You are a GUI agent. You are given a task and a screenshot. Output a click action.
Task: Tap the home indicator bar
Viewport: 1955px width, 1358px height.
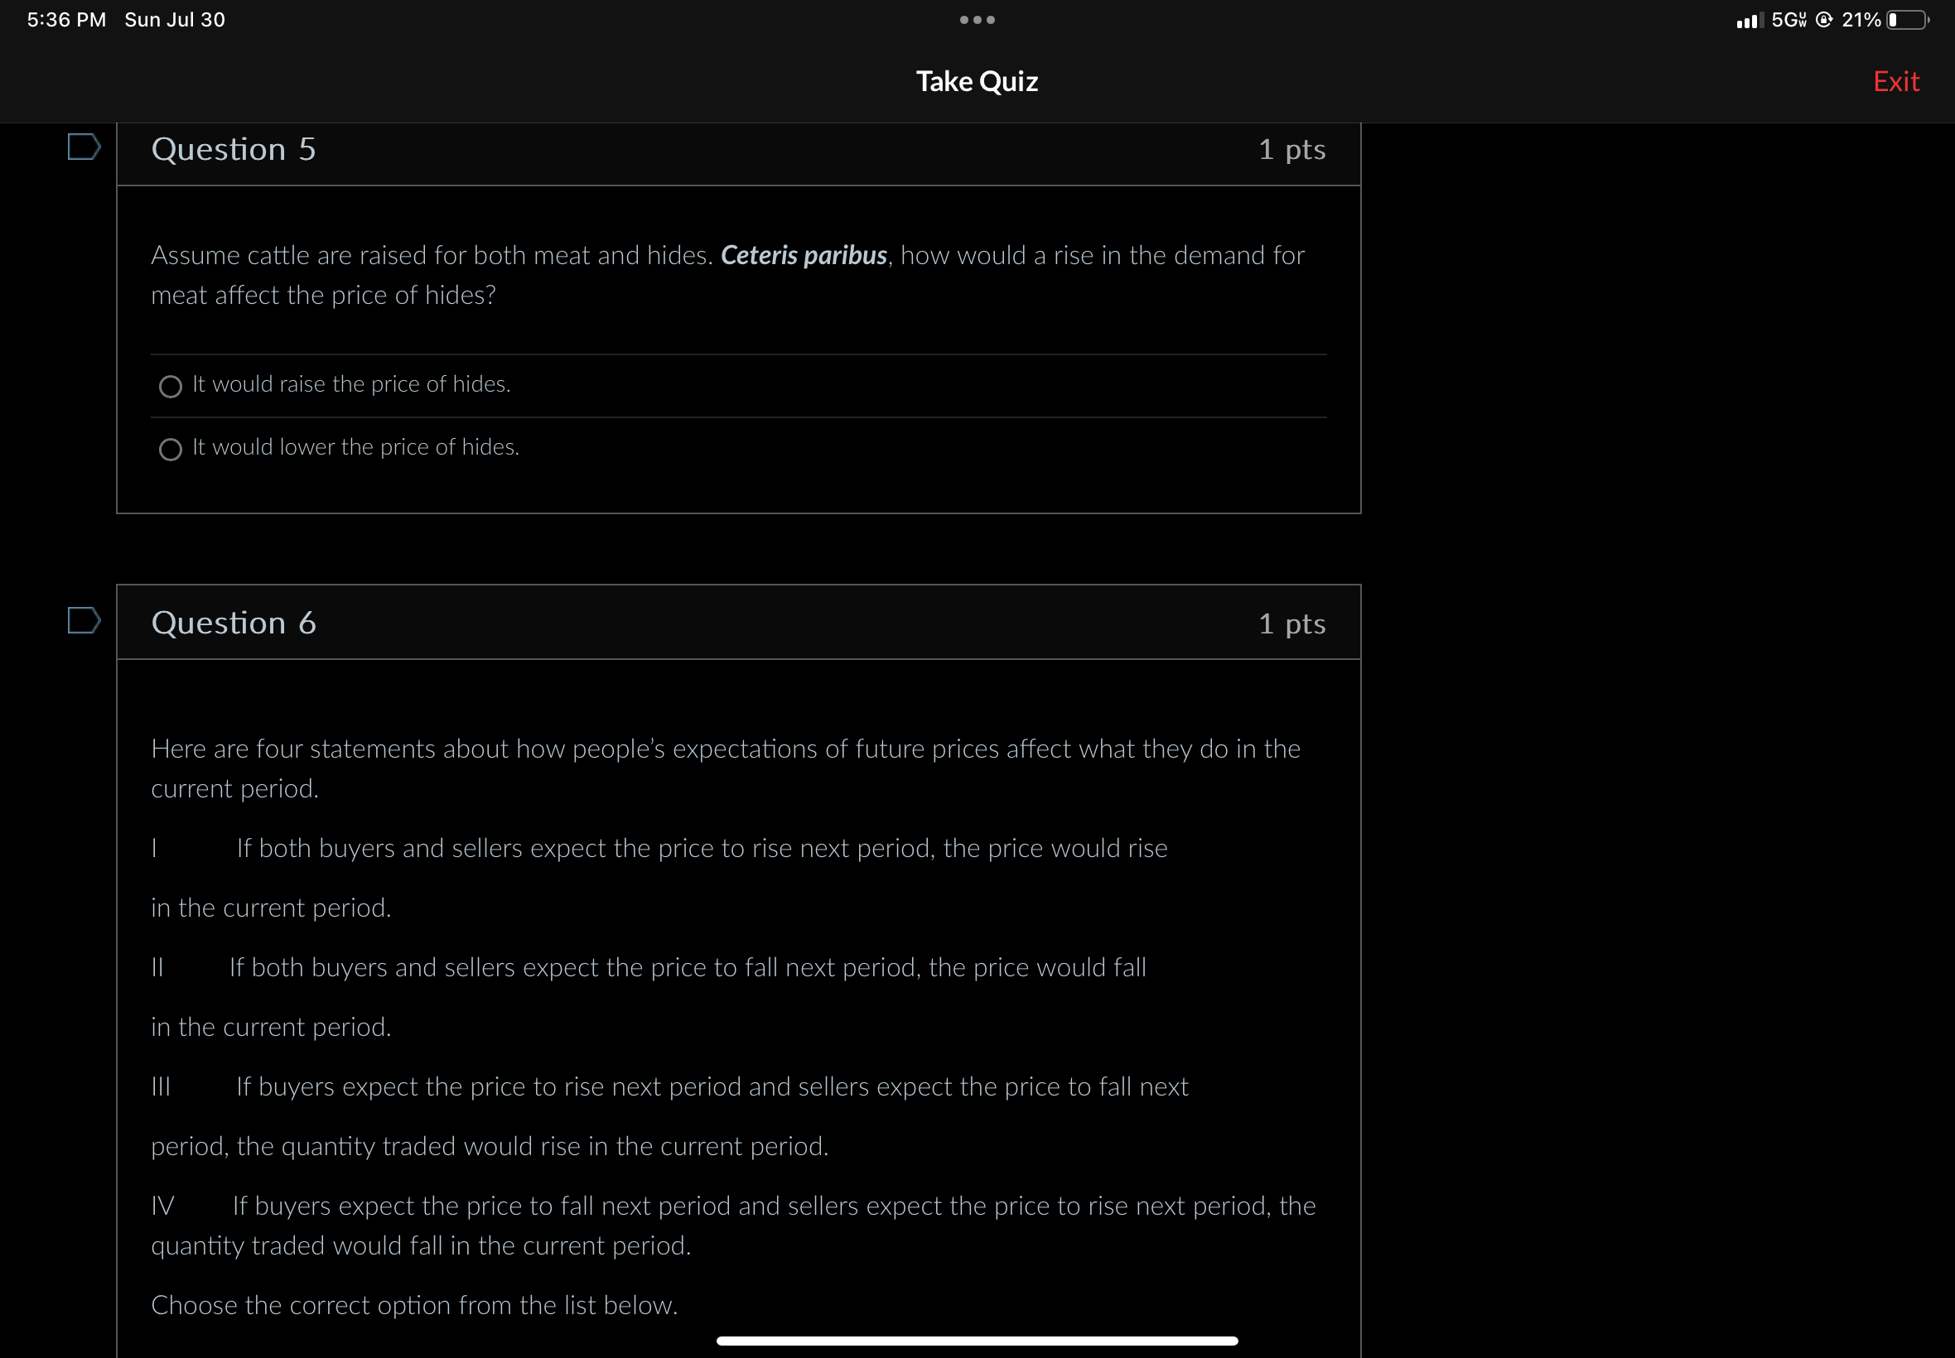point(976,1341)
